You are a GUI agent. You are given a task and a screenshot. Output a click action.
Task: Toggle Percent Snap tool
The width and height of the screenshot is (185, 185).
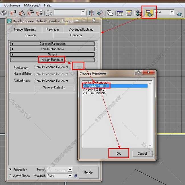31,13
